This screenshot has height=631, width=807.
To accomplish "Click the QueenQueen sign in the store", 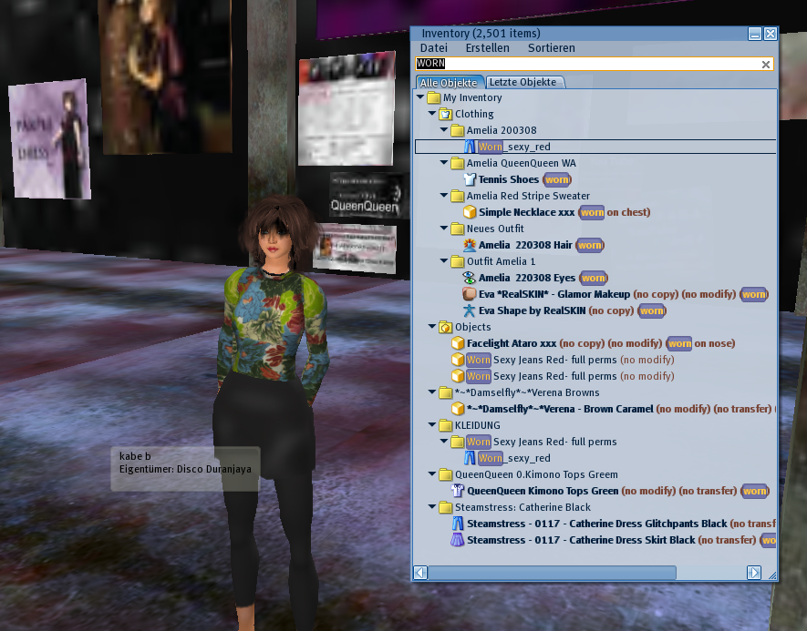I will coord(365,196).
